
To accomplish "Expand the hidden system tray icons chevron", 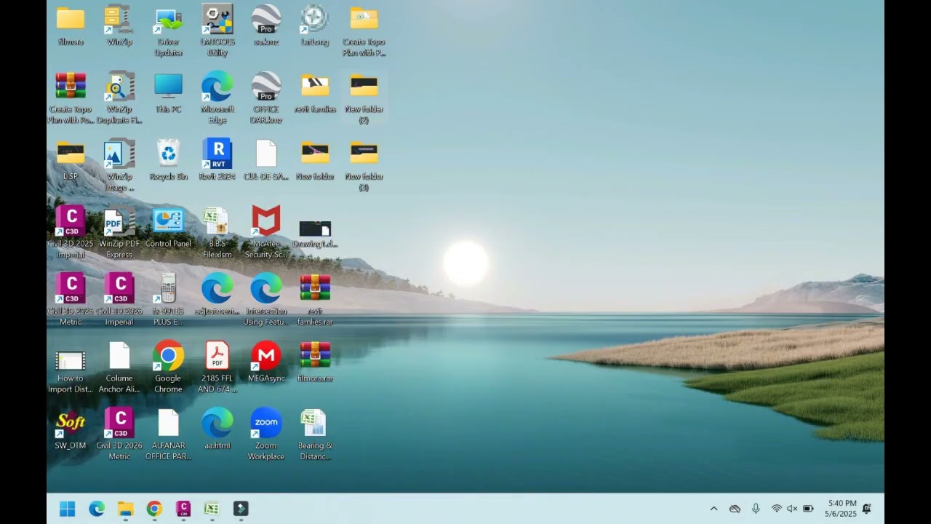I will 714,509.
